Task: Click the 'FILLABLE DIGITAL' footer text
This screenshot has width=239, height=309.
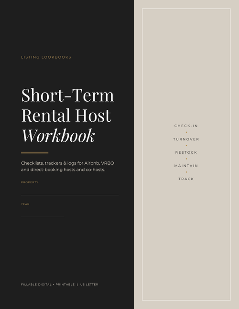Action: 36,284
